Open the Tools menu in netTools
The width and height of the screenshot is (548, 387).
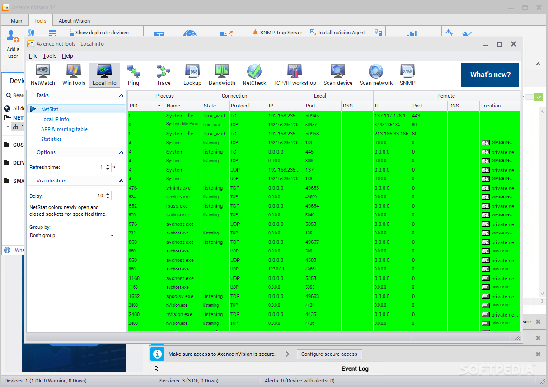pyautogui.click(x=50, y=56)
